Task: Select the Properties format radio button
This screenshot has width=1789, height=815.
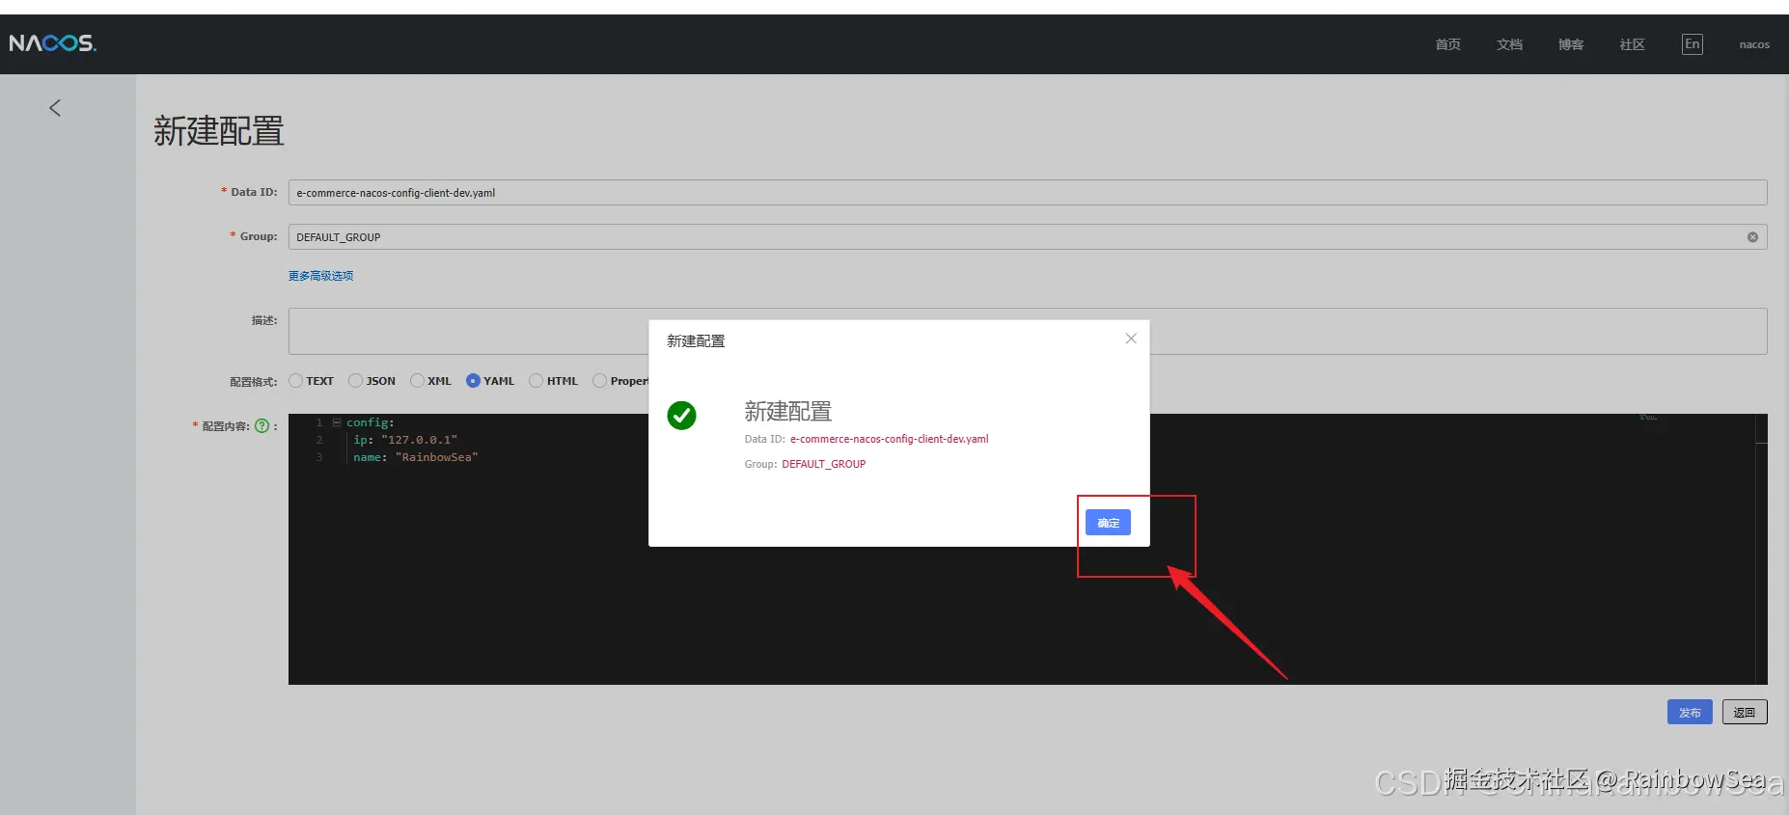Action: [x=599, y=381]
